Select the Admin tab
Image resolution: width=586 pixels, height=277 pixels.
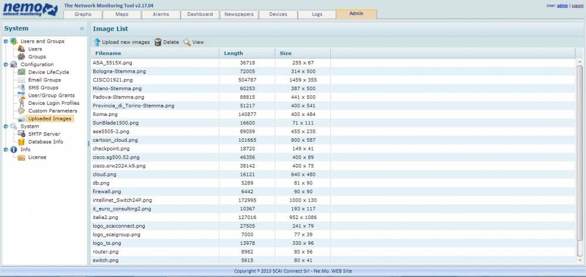(x=356, y=14)
